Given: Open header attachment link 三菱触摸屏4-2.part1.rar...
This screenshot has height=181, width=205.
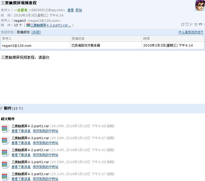Looking at the screenshot, I should (x=51, y=25).
